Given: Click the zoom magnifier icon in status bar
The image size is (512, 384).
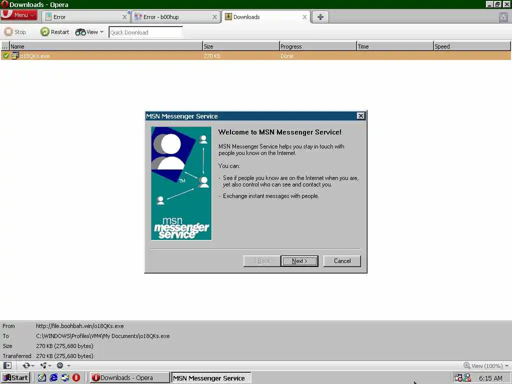Looking at the screenshot, I should [x=466, y=365].
